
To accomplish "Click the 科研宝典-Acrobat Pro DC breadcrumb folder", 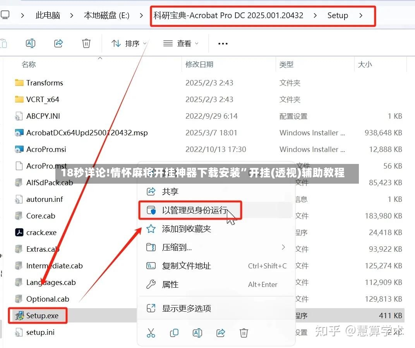I will click(228, 15).
